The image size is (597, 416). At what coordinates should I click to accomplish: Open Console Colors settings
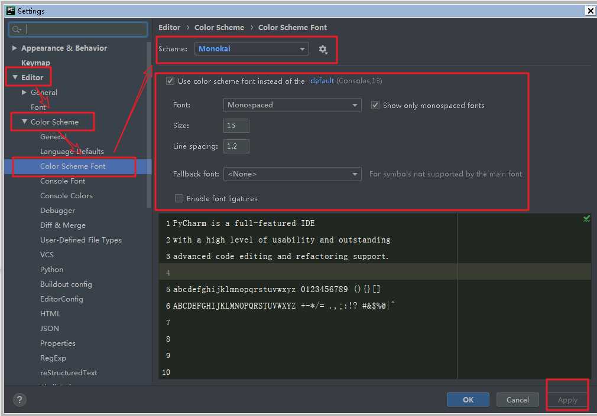point(66,195)
